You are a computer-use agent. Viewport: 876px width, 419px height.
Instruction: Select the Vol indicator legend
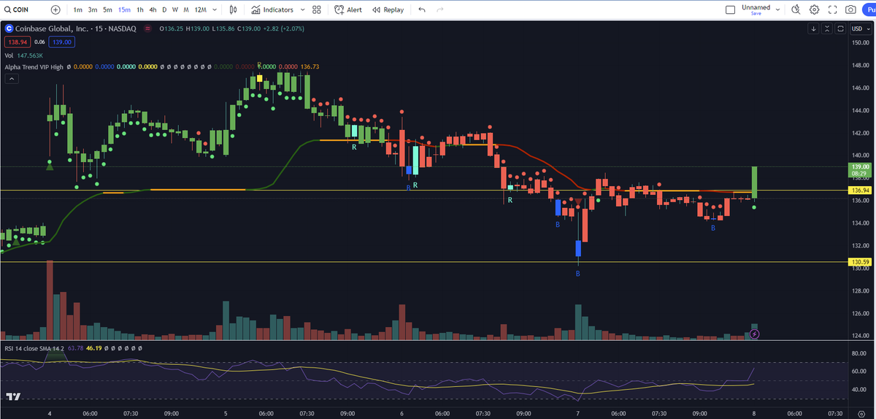tap(9, 55)
